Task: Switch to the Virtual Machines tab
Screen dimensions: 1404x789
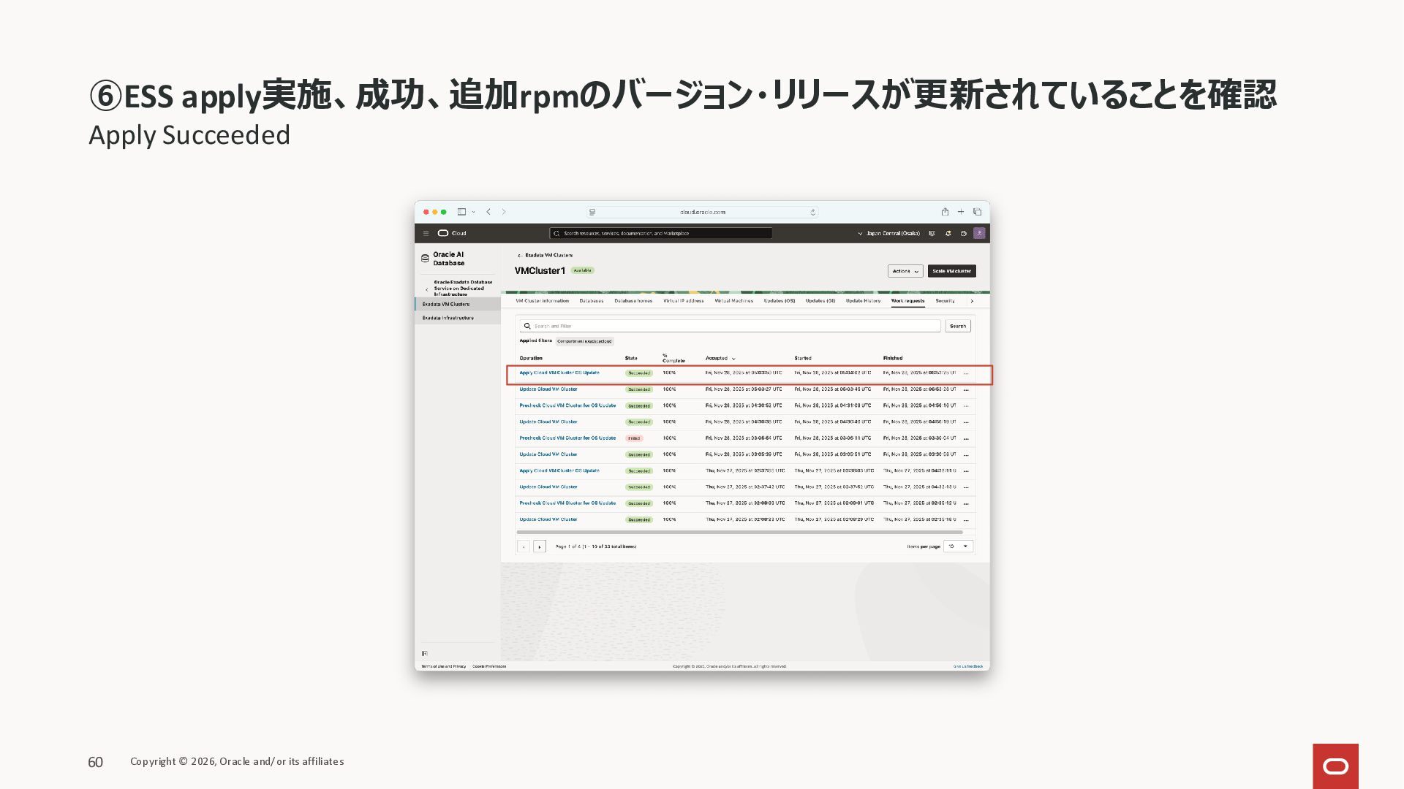Action: [x=733, y=301]
